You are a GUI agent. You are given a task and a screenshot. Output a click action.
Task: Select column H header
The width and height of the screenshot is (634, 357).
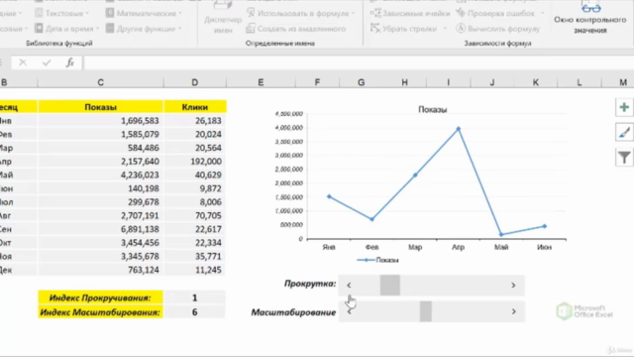click(405, 82)
